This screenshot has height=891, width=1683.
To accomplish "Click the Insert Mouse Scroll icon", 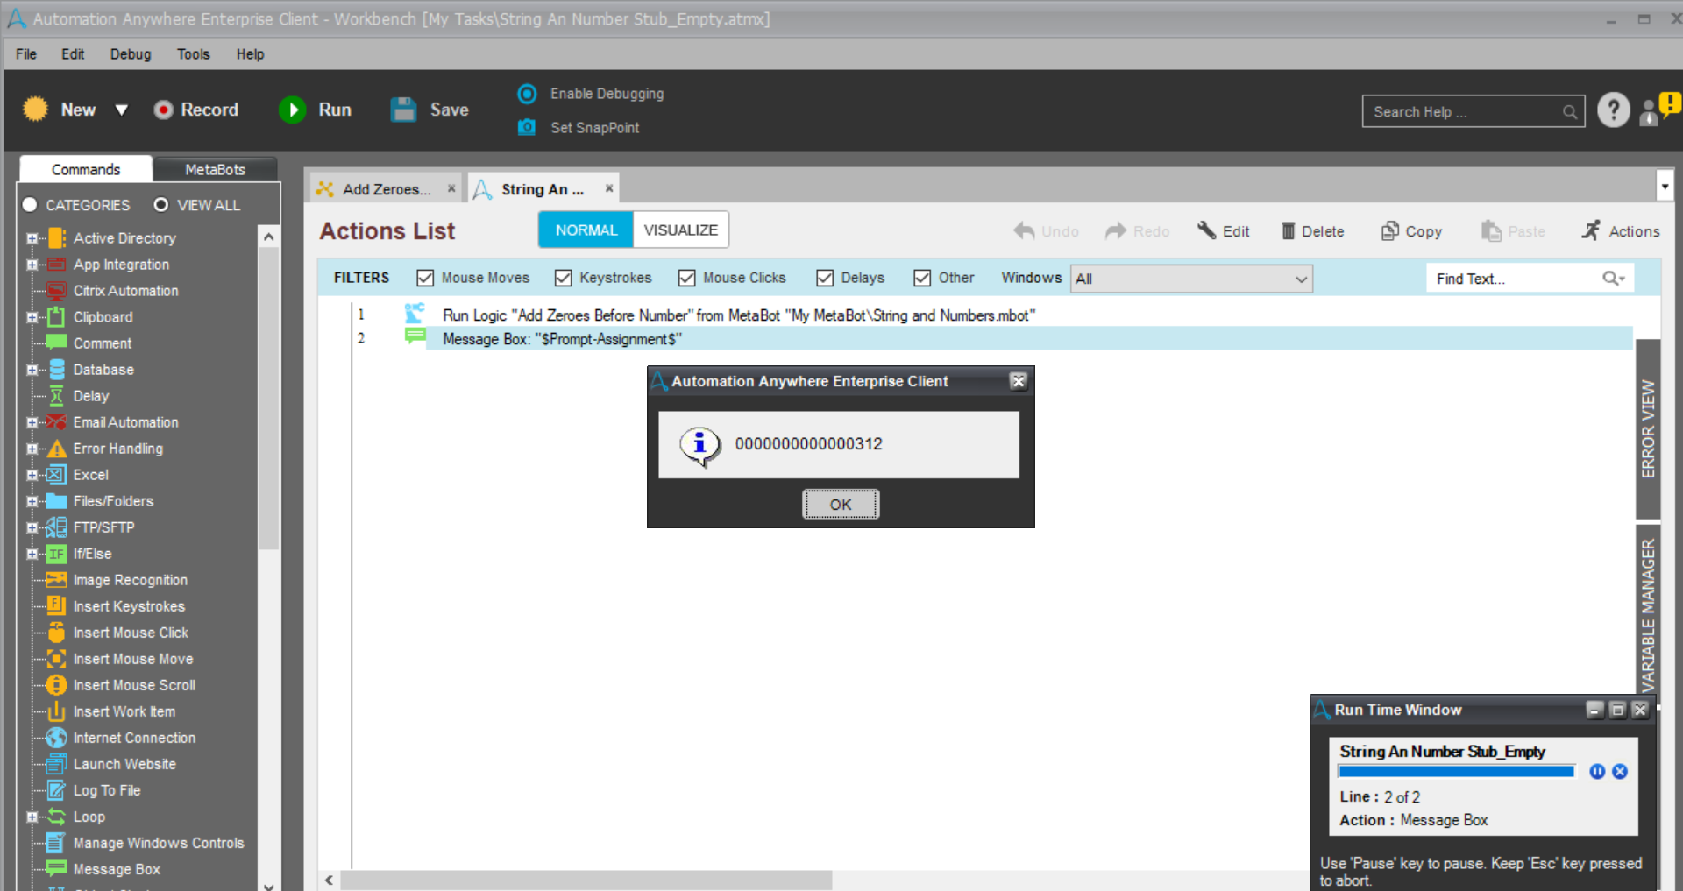I will [x=56, y=685].
